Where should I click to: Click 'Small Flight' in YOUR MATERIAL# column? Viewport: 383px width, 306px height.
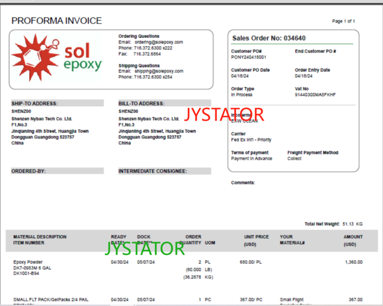point(292,299)
